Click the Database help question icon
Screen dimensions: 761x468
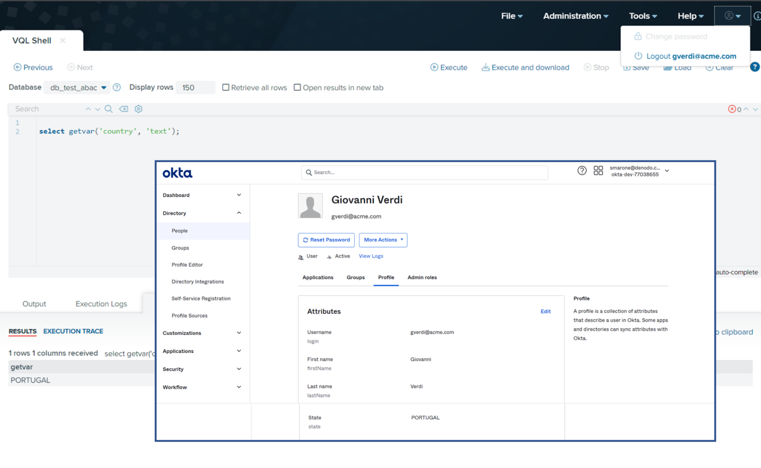click(x=117, y=88)
